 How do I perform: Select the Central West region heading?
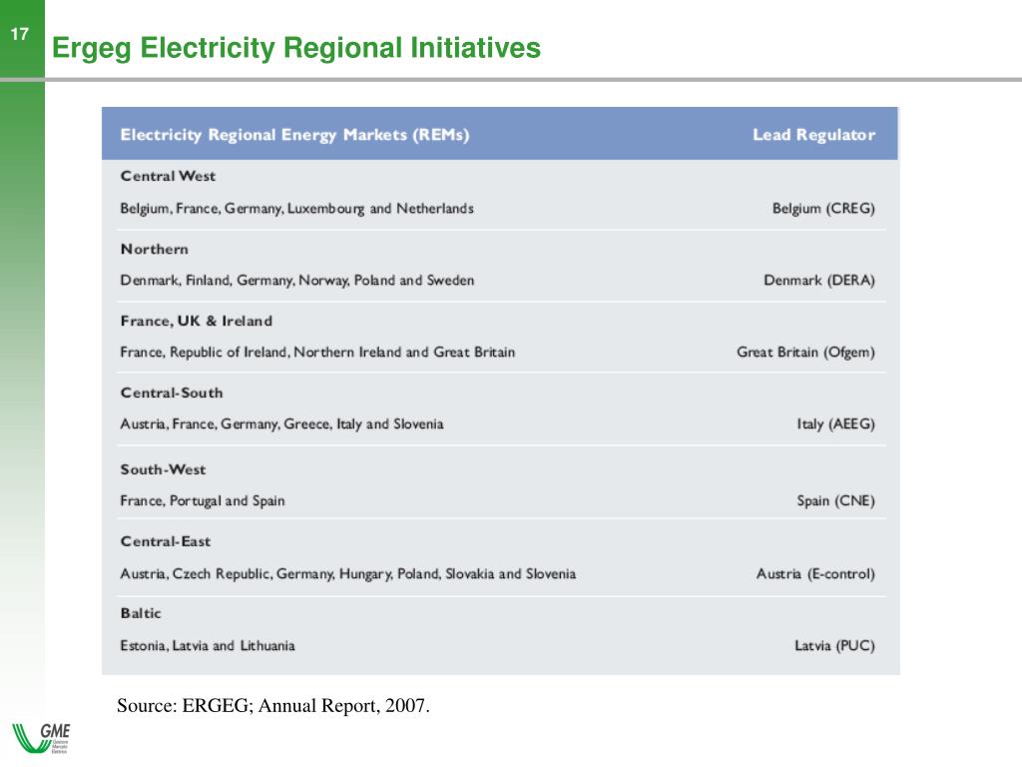[168, 176]
